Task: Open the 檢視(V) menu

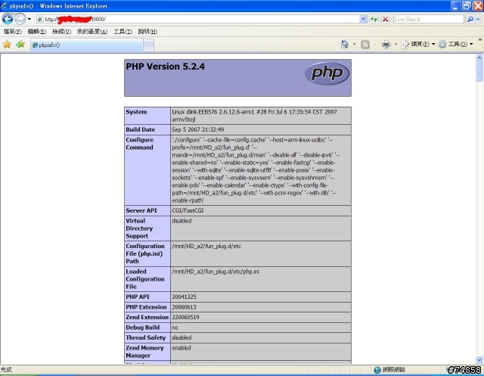Action: [x=61, y=32]
